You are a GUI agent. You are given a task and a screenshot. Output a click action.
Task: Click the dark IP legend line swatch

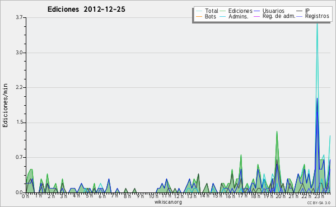pyautogui.click(x=300, y=11)
